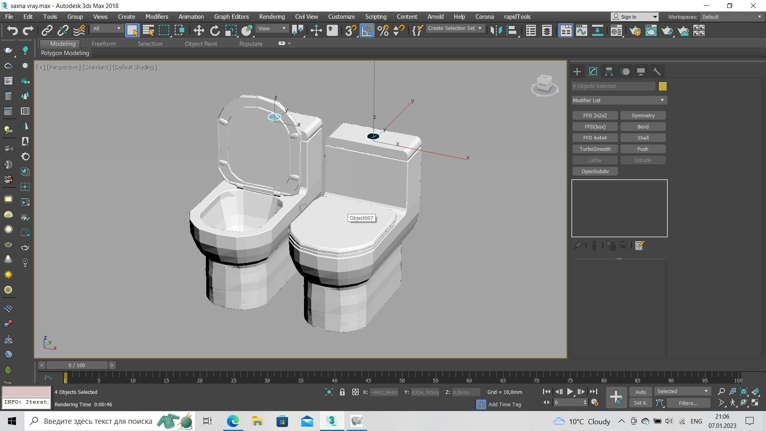Click the Undo arrow icon

pyautogui.click(x=12, y=31)
